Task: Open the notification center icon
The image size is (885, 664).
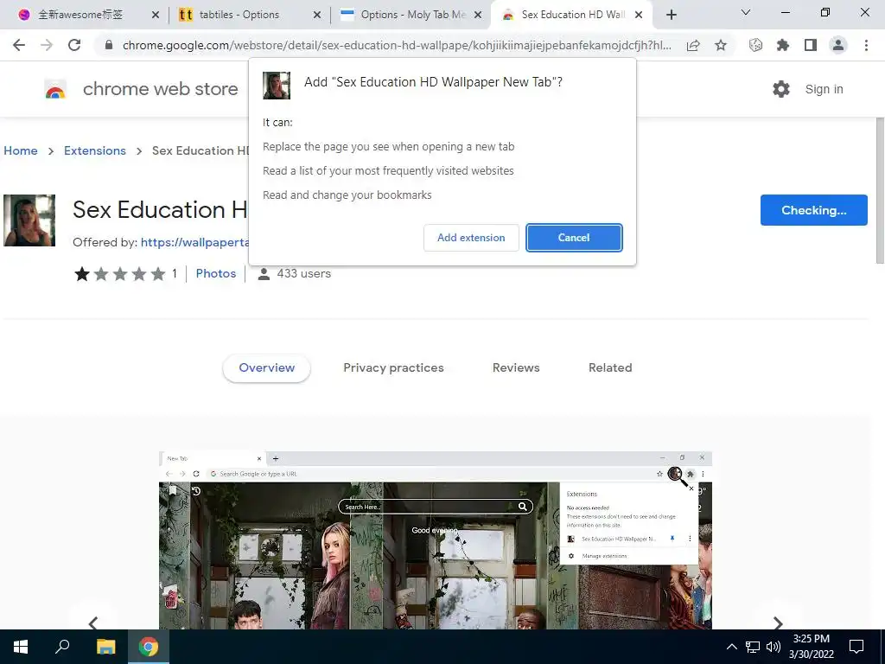Action: [x=856, y=647]
